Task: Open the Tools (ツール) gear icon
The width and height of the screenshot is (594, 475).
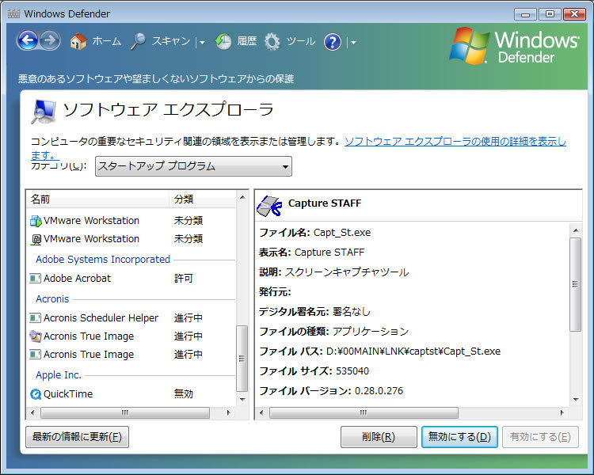Action: [x=272, y=41]
